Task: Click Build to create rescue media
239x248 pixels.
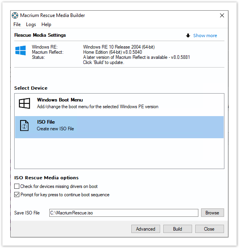Action: [177, 229]
